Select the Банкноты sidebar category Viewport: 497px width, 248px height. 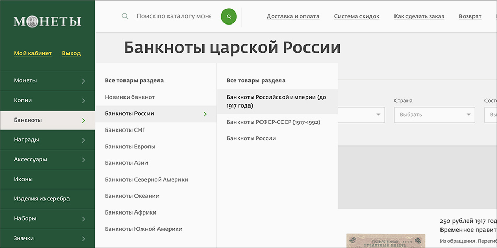pos(48,120)
